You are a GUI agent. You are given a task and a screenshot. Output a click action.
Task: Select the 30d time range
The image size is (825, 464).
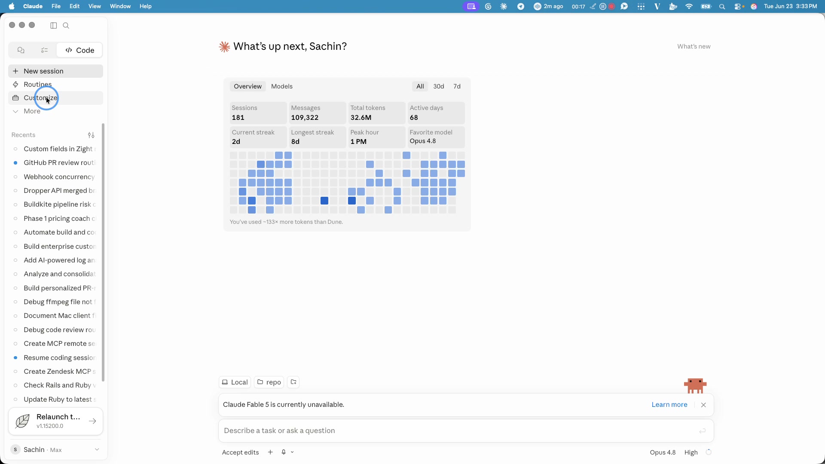(x=439, y=86)
